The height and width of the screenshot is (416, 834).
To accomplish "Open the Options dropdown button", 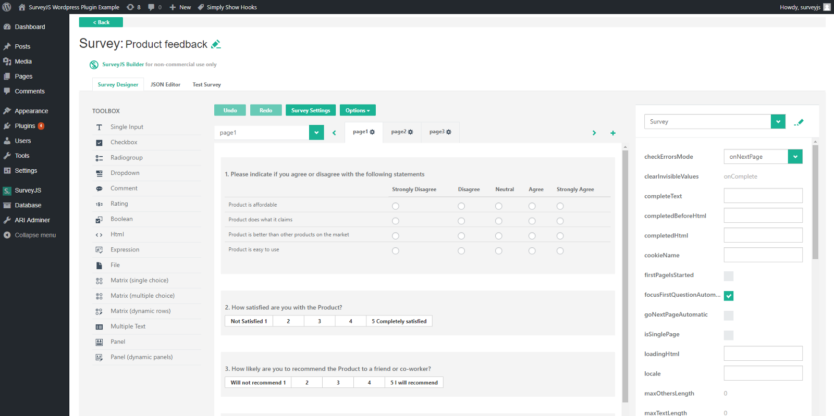I will pos(358,110).
